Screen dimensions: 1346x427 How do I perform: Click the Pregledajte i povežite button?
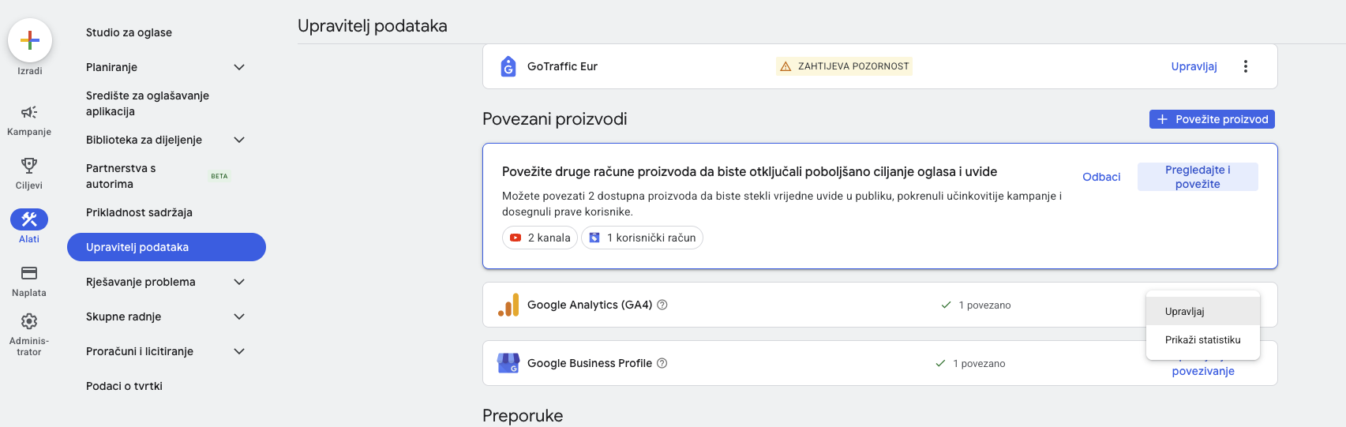tap(1198, 177)
